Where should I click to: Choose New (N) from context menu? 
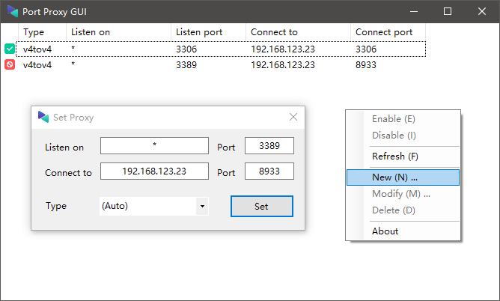click(x=403, y=177)
